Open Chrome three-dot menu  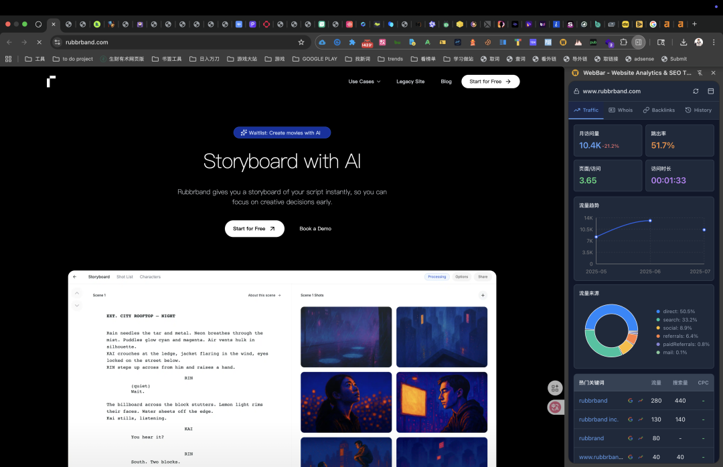714,42
